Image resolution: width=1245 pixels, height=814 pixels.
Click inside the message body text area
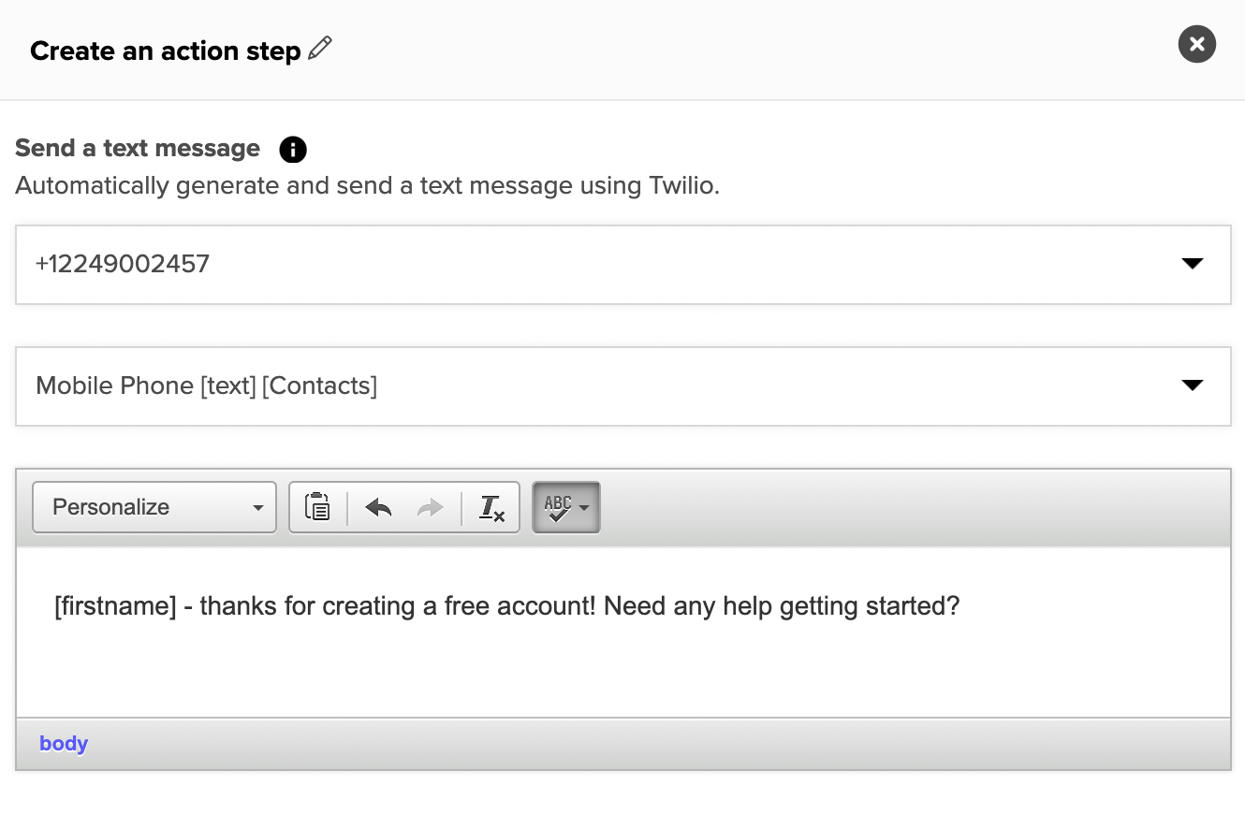point(623,632)
